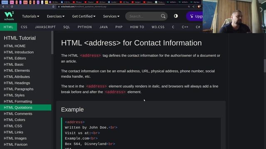Open HTML Colors in sidebar
Viewport: 266px width, 149px height.
pos(26,120)
